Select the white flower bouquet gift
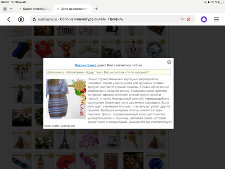Viewport: 225px width, 169px height. coord(22,71)
